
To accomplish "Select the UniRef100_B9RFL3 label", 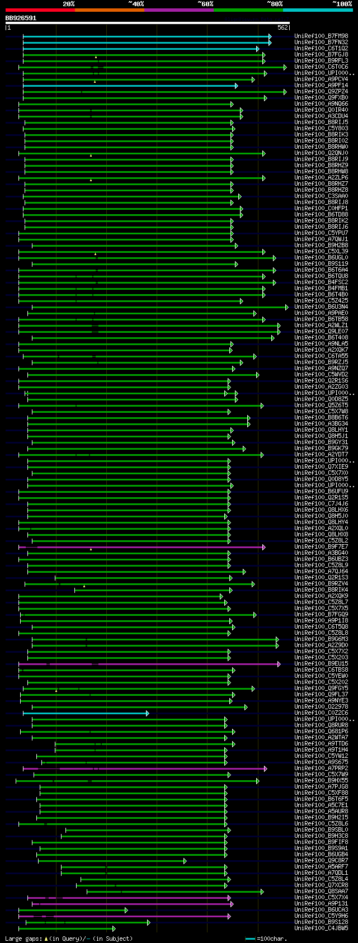I will pyautogui.click(x=321, y=61).
